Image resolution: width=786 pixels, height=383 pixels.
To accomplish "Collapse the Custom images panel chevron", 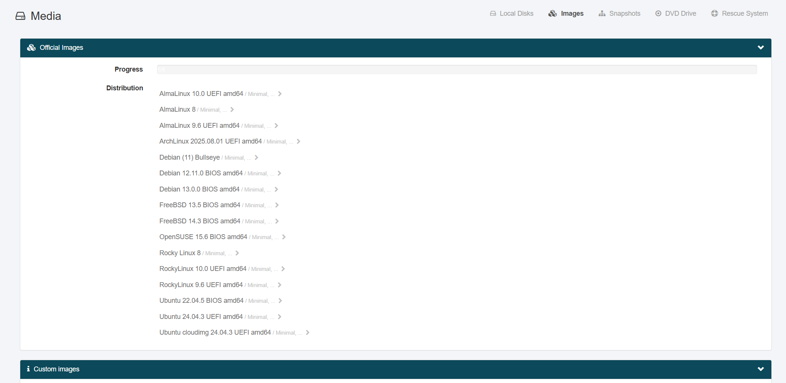I will pos(760,369).
